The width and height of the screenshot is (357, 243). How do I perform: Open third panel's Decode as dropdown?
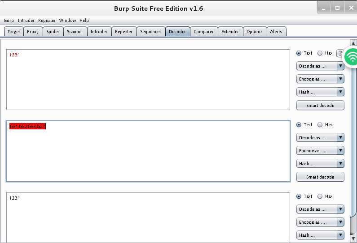(320, 209)
